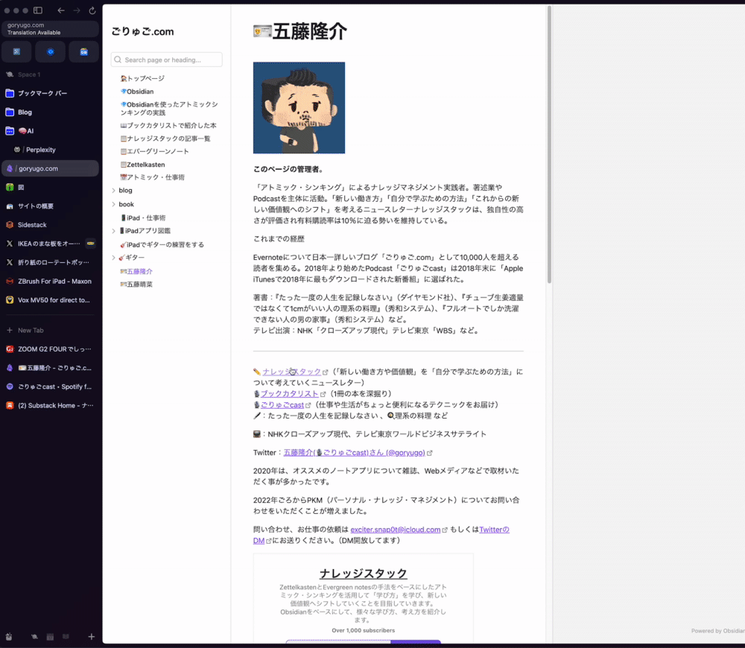Open archived tabs via the archive icon

point(9,637)
